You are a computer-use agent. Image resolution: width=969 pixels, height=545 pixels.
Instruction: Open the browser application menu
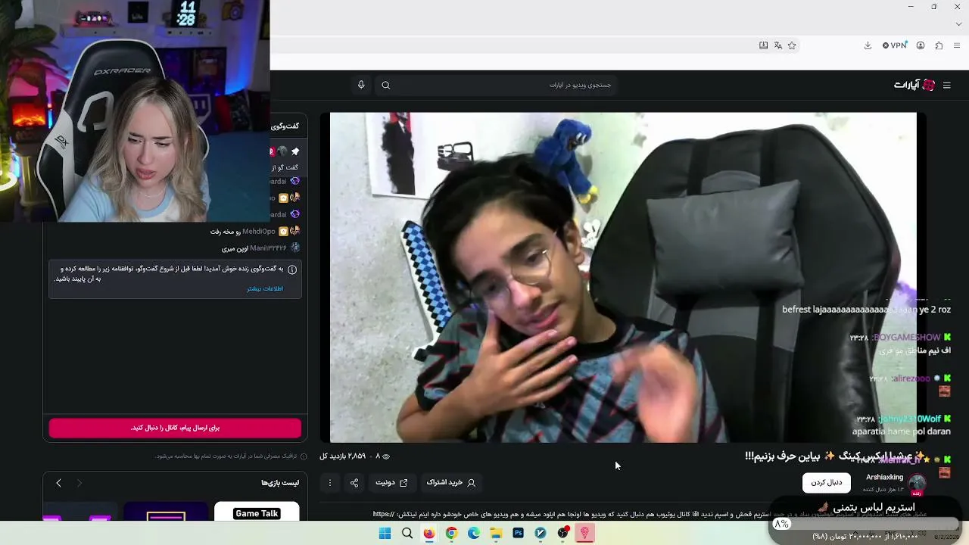tap(957, 45)
